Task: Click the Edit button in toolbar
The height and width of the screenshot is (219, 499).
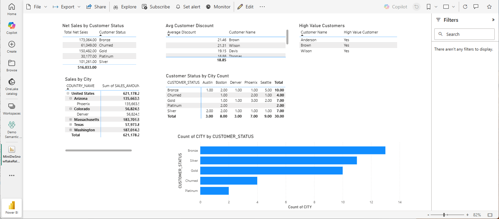Action: pos(245,7)
